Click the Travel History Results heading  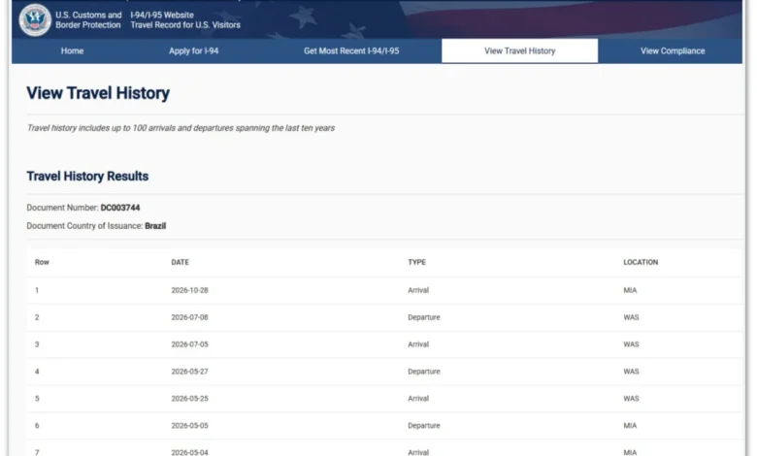pos(87,177)
